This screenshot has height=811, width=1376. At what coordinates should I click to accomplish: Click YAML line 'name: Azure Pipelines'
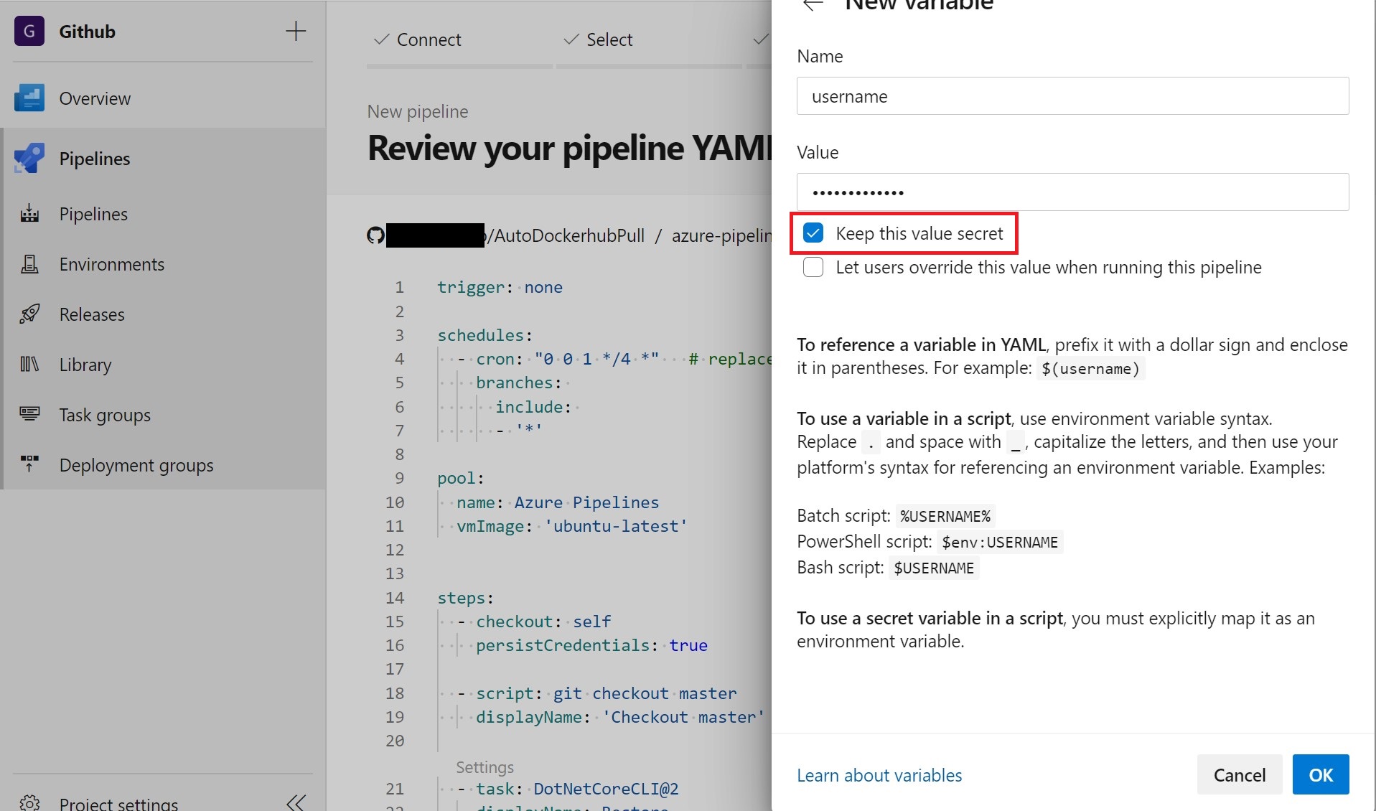(x=558, y=502)
